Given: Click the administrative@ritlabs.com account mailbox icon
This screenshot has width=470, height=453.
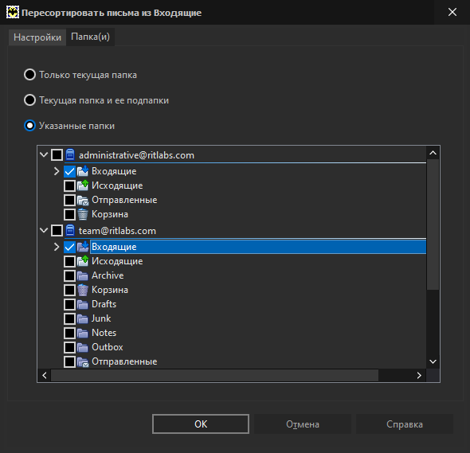Looking at the screenshot, I should 70,155.
